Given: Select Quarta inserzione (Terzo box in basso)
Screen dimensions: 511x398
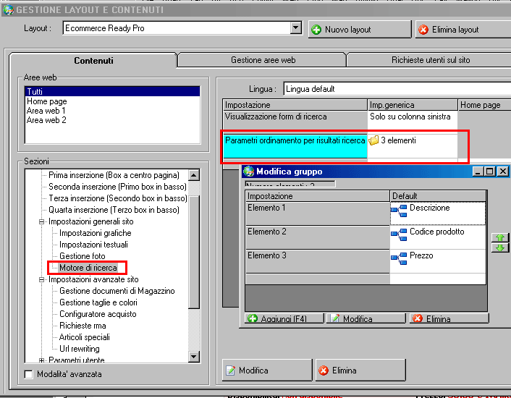Looking at the screenshot, I should [114, 210].
